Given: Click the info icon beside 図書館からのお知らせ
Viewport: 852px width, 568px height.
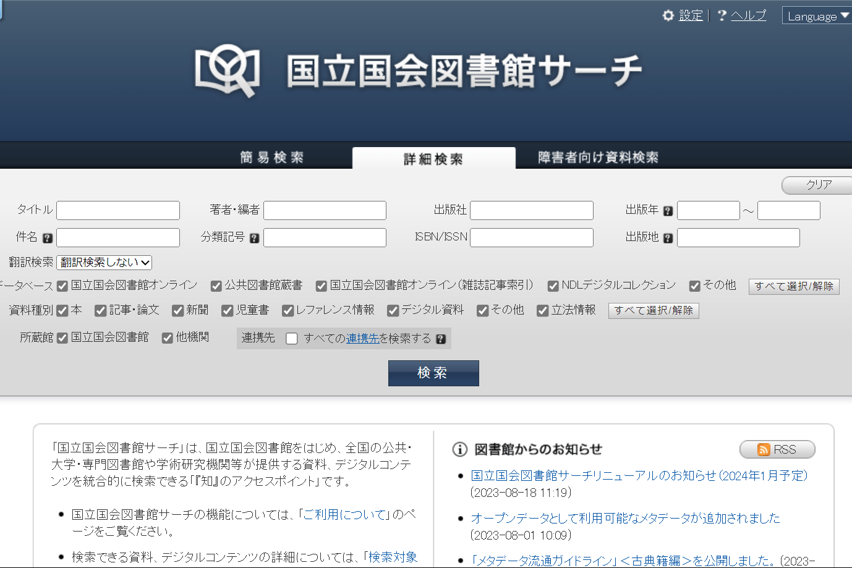Looking at the screenshot, I should 459,449.
